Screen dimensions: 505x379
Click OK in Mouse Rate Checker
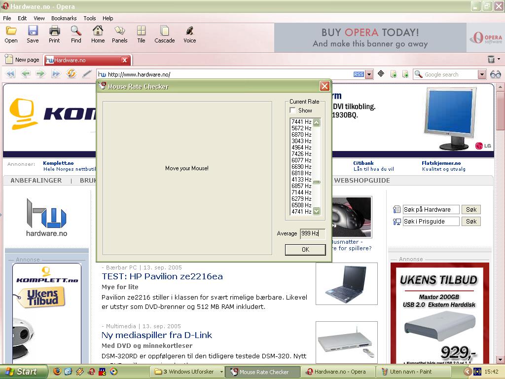tap(305, 249)
